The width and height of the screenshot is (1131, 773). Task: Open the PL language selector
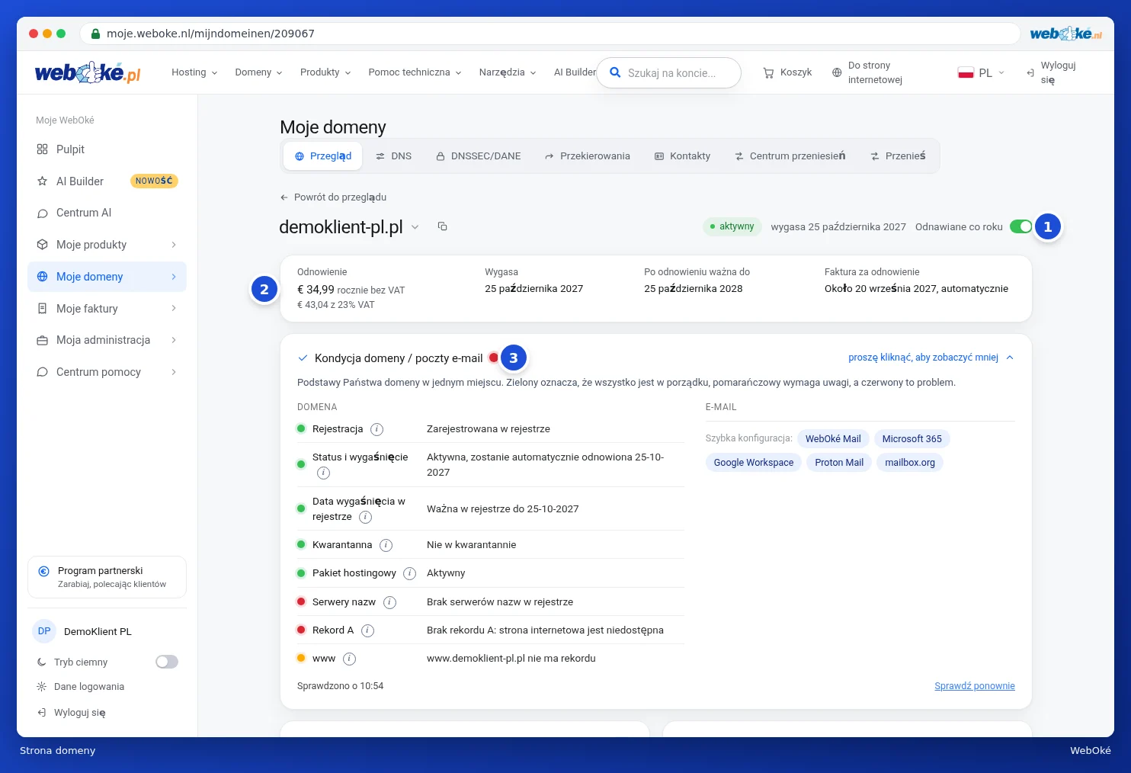pyautogui.click(x=981, y=72)
